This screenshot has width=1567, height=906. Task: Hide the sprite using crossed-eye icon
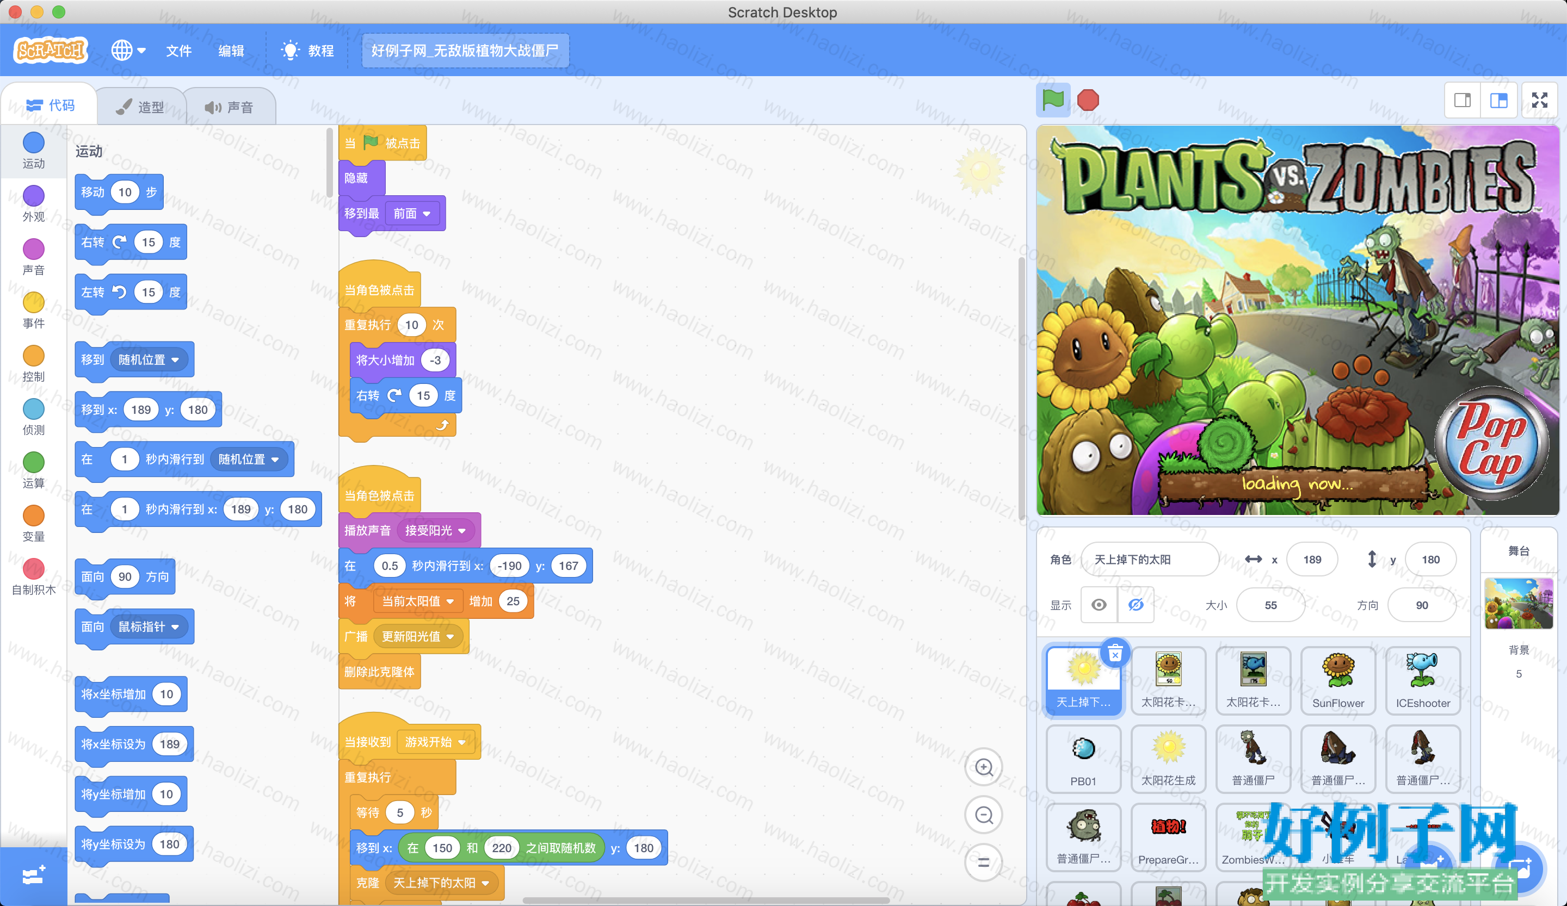click(1136, 605)
